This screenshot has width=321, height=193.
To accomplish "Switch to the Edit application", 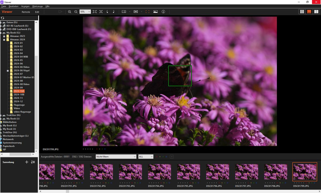I will point(37,12).
